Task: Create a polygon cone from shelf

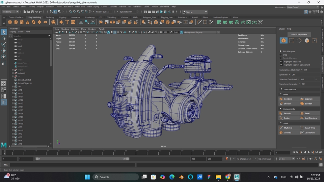Action: (27, 22)
